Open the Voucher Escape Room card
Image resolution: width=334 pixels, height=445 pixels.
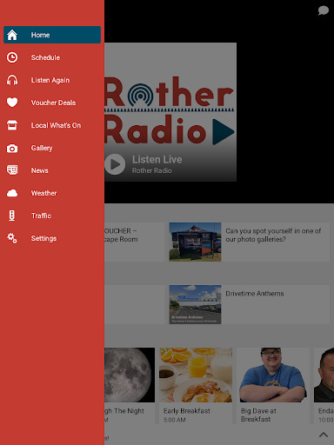pyautogui.click(x=135, y=242)
